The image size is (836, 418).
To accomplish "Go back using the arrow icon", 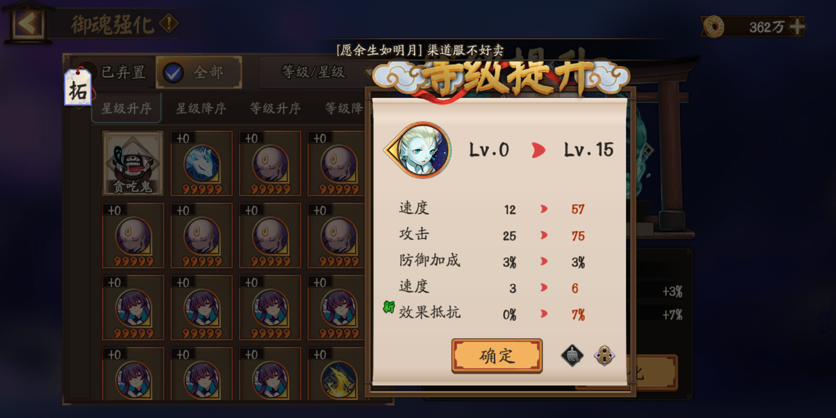I will pos(27,23).
